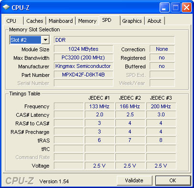Click the tRAS value 6
Image resolution: width=194 pixels, height=188 pixels.
(x=100, y=140)
